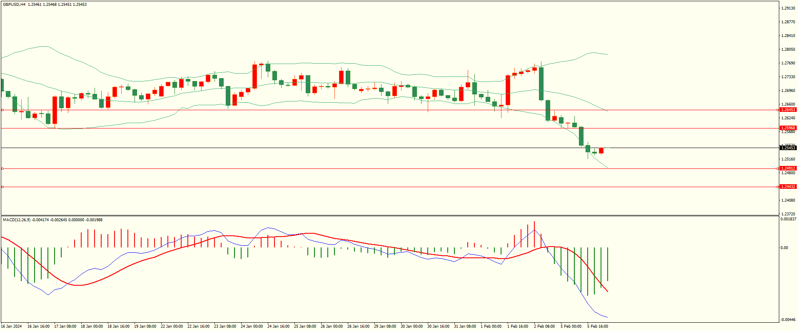Click the 30 Jan 16:00 time label
798x331 pixels.
[439, 326]
